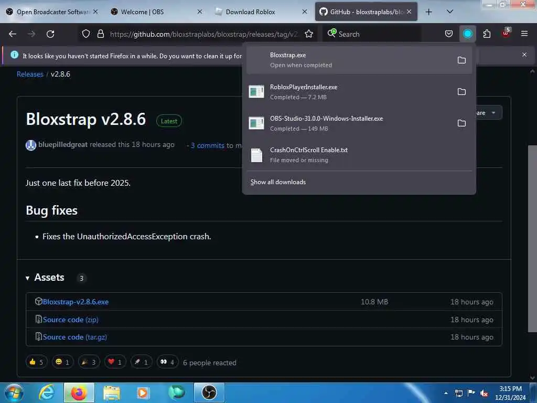The height and width of the screenshot is (403, 537).
Task: Open the Action Center flag icon
Action: coord(471,393)
